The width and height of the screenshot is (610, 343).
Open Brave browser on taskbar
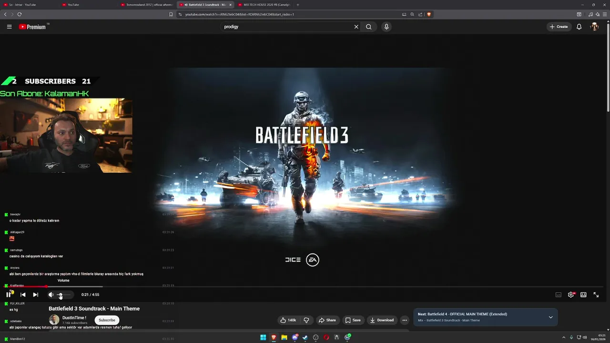(274, 337)
